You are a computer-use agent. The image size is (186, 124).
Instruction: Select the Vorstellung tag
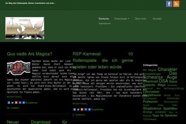click(x=152, y=119)
